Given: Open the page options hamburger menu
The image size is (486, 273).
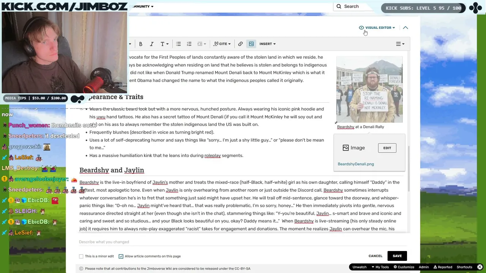Looking at the screenshot, I should click(x=400, y=44).
